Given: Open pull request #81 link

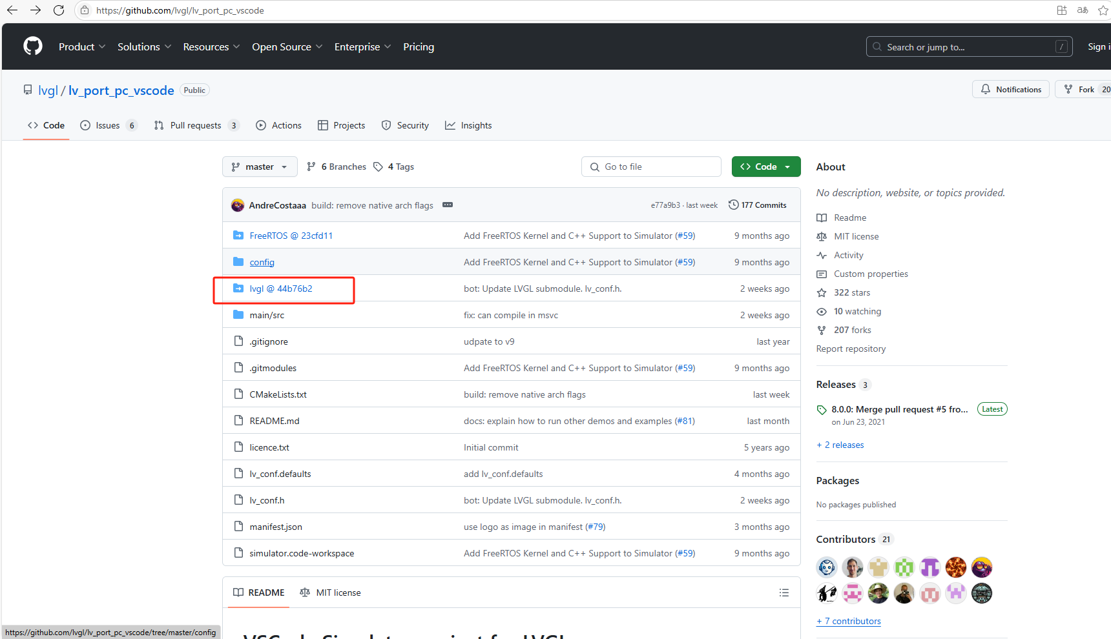Looking at the screenshot, I should pyautogui.click(x=685, y=421).
